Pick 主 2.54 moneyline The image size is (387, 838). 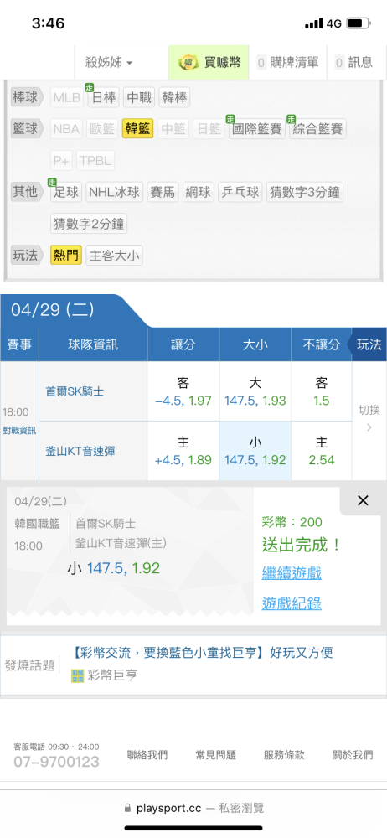[322, 451]
